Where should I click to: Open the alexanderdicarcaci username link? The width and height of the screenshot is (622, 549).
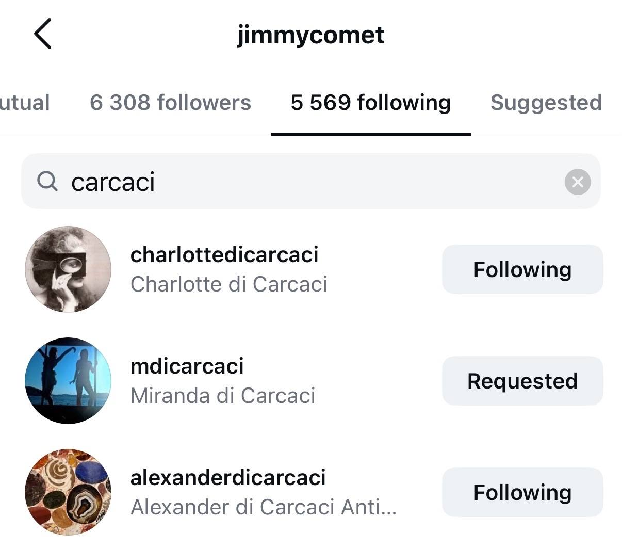coord(228,477)
